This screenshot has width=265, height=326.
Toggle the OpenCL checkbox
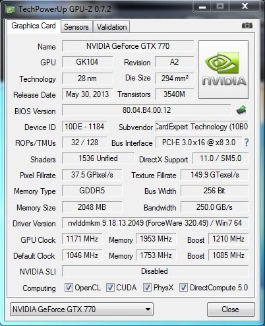click(x=69, y=287)
